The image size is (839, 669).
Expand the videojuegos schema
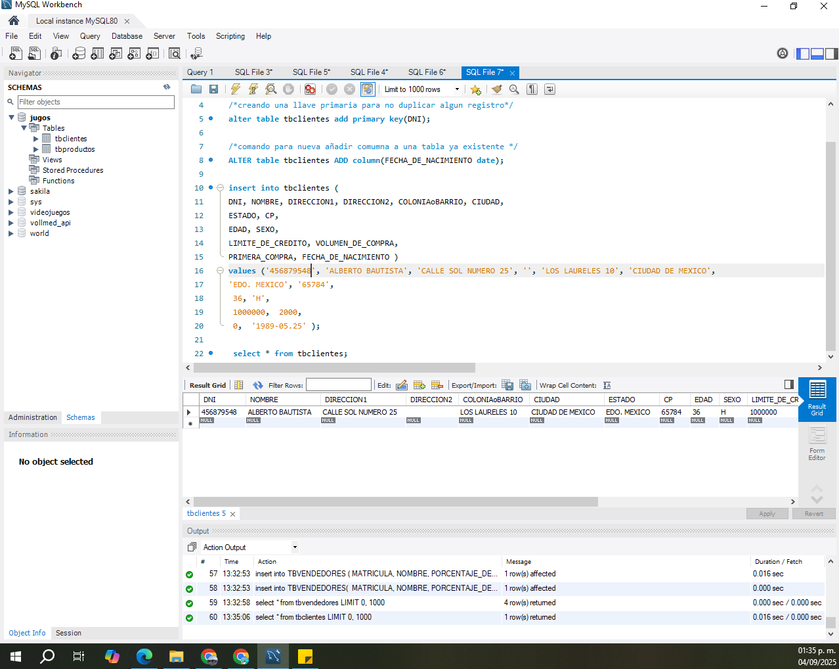(x=11, y=212)
